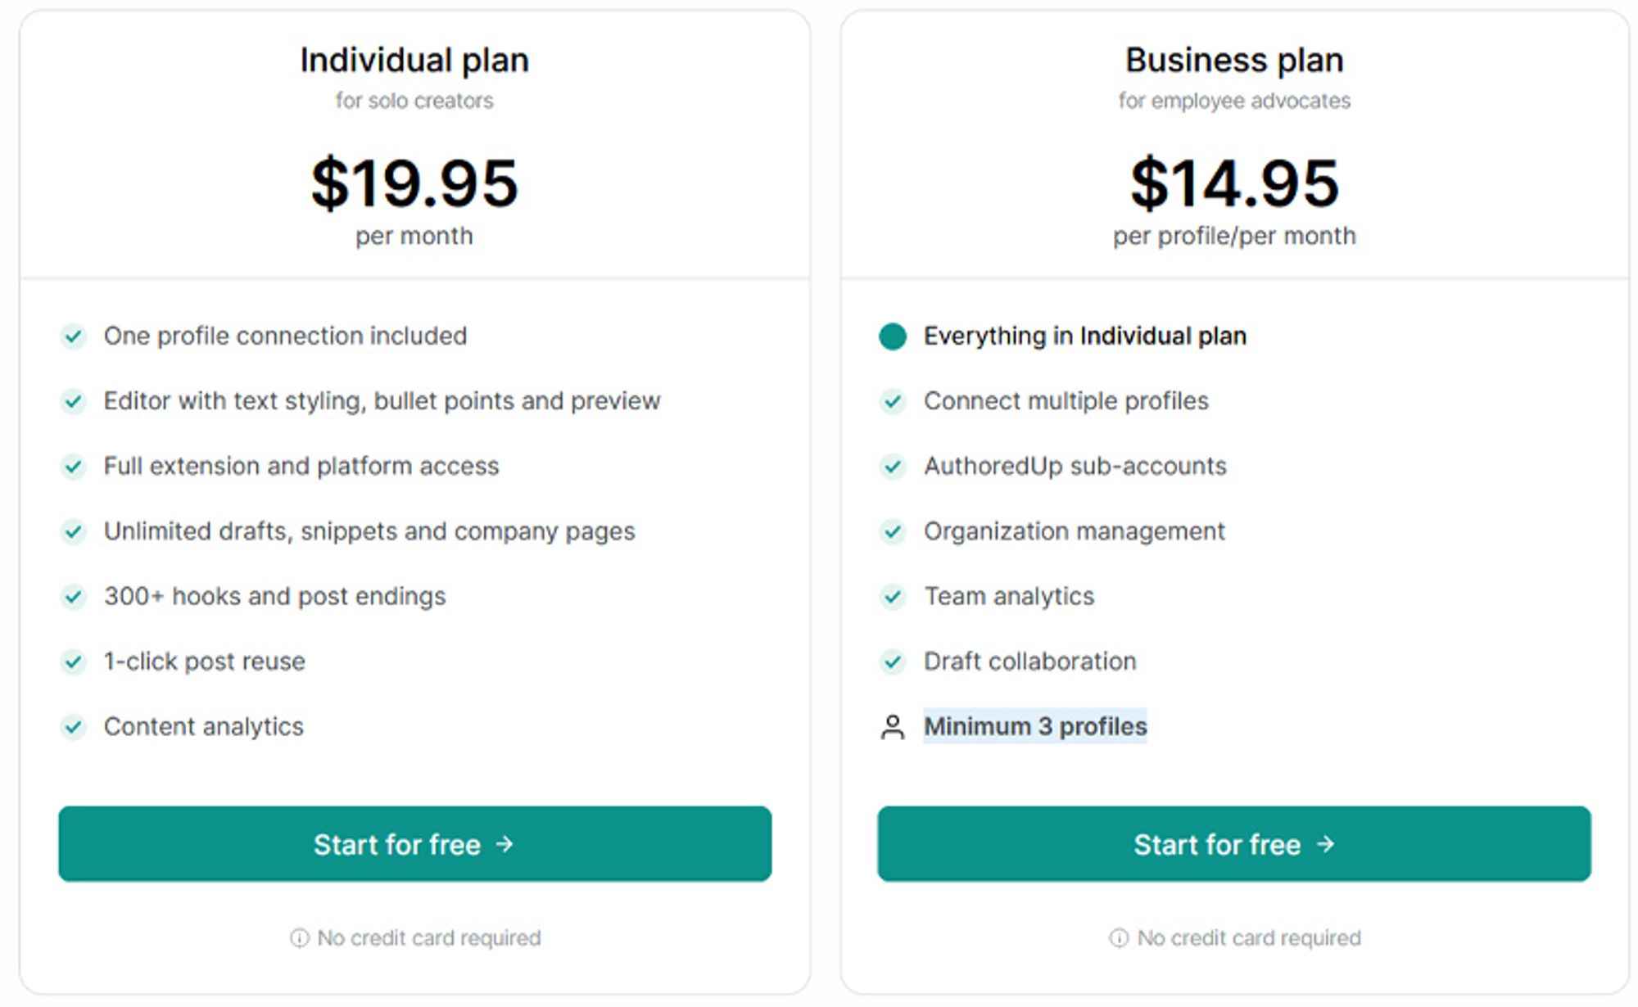Click the person icon beside Minimum 3 profiles
Image resolution: width=1638 pixels, height=1007 pixels.
(893, 727)
